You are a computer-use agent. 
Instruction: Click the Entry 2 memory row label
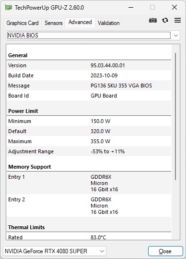pyautogui.click(x=16, y=199)
